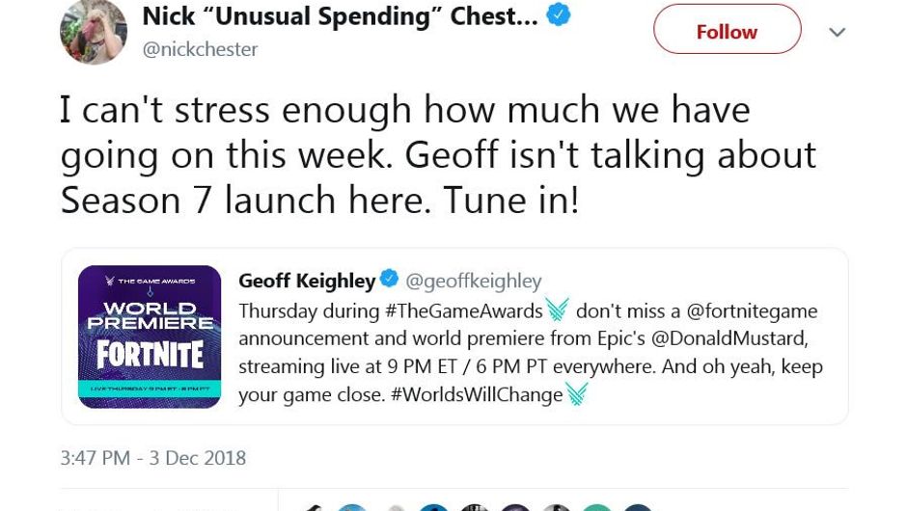Click the Game Awards emoji after #WorldsWillChange
This screenshot has height=511, width=907.
coord(577,394)
